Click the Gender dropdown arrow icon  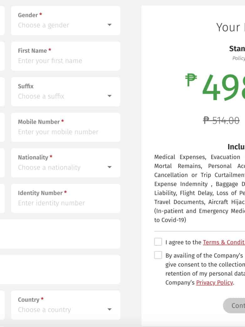109,25
